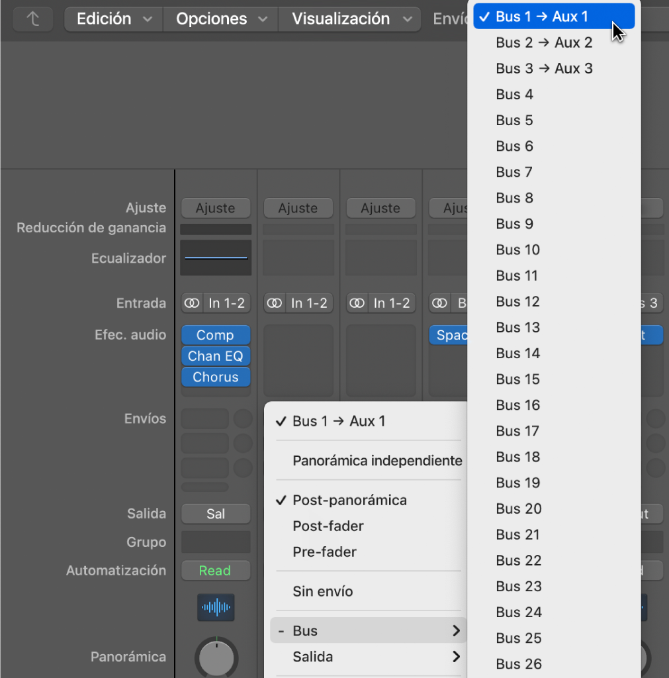
Task: Toggle the stereo input icon on the third channel strip
Action: [357, 303]
